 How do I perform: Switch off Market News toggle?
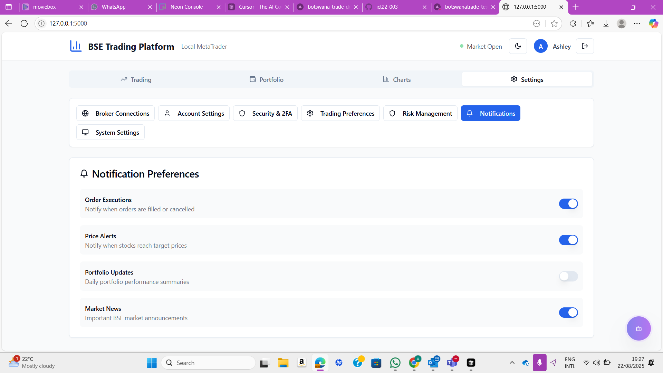pos(568,313)
